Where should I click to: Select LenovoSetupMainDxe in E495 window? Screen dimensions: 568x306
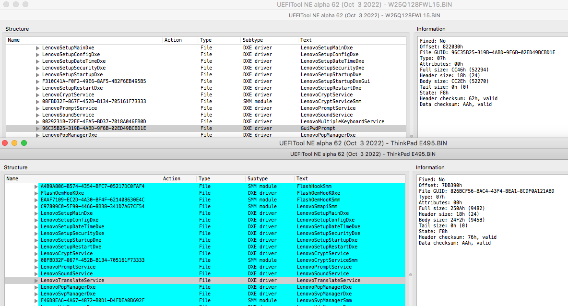[x=205, y=213]
